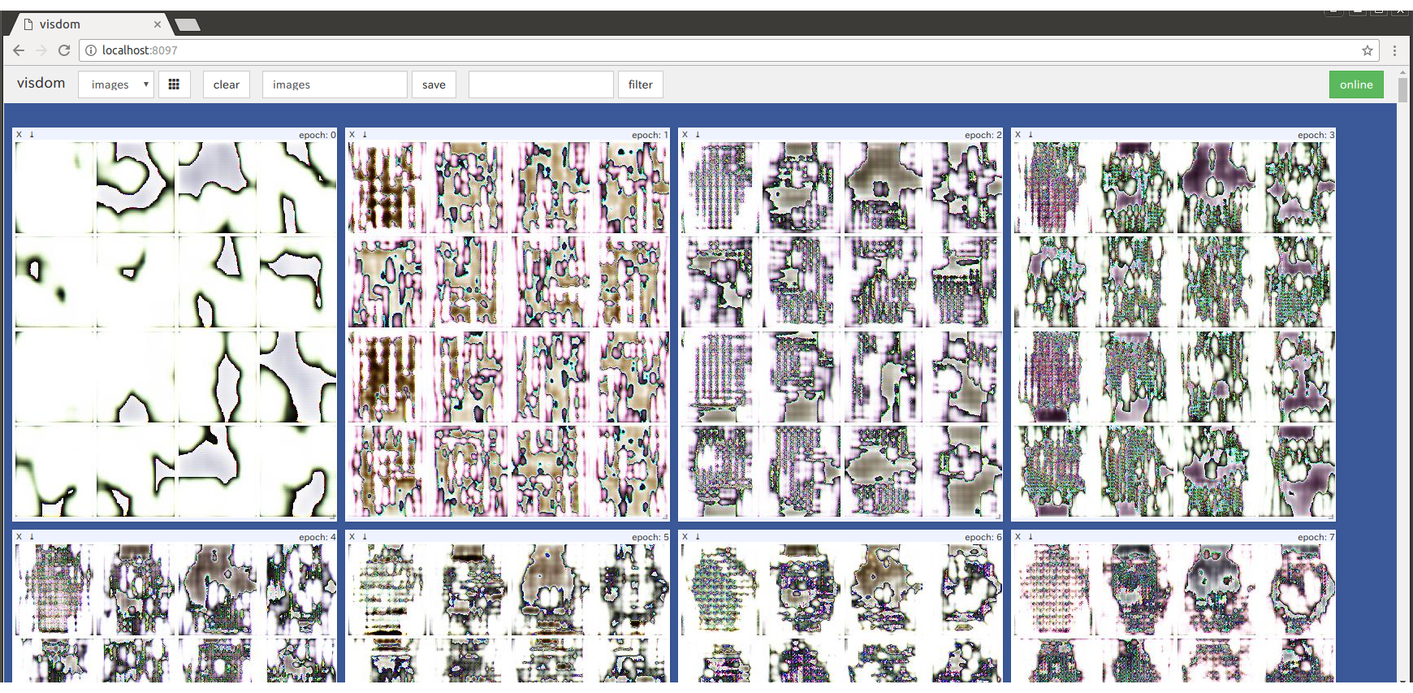Click the epoch: 1 image grid

(x=508, y=329)
